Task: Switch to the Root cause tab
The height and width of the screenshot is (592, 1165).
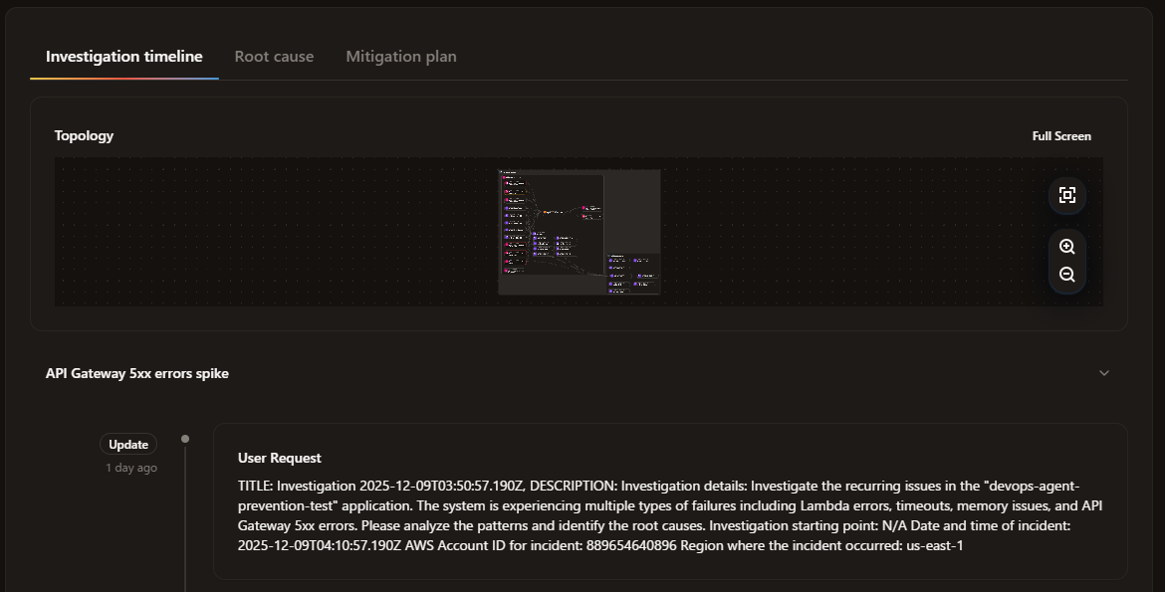Action: [x=274, y=56]
